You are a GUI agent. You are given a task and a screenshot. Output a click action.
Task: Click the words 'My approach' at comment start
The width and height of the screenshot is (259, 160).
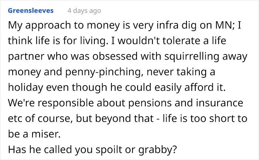(x=40, y=25)
